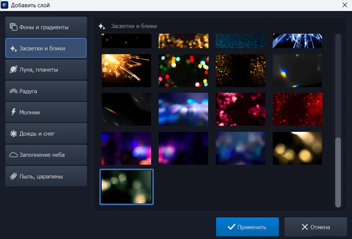This screenshot has height=239, width=352.
Task: Select the warm golden bokeh thumbnail
Action: click(297, 148)
